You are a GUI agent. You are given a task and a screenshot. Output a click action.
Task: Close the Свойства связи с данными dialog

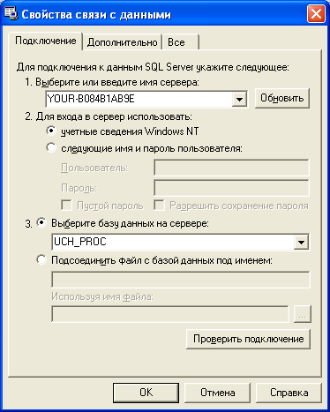click(x=316, y=14)
